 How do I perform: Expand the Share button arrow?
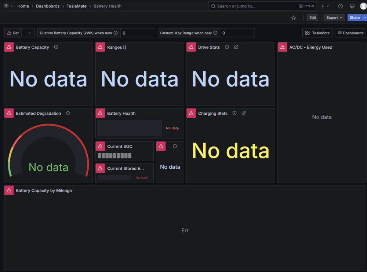click(x=365, y=18)
